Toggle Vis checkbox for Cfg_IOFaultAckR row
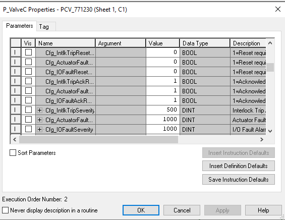This screenshot has height=220, width=285. (28, 100)
